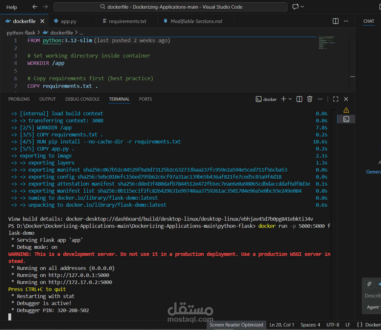Click the editor vertical scrollbar

352,64
